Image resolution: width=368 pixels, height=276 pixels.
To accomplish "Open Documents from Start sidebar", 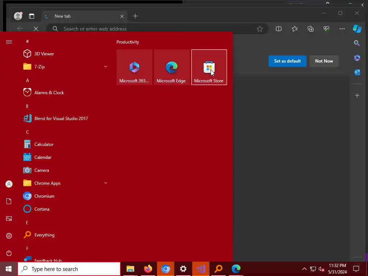I will [x=9, y=201].
